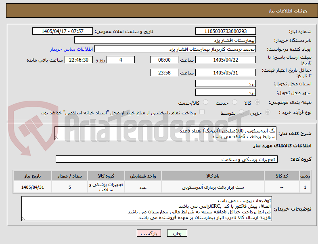
Task: Click the buyer name field بیمارستان افشار یزد
Action: click(165, 40)
